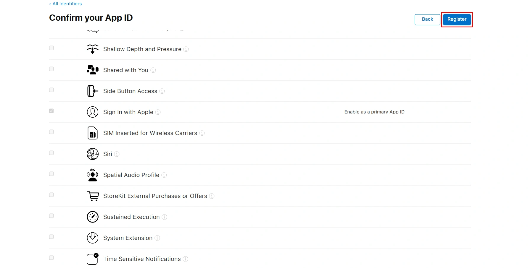Open info for Shallow Depth and Pressure
This screenshot has width=528, height=268.
[x=186, y=49]
